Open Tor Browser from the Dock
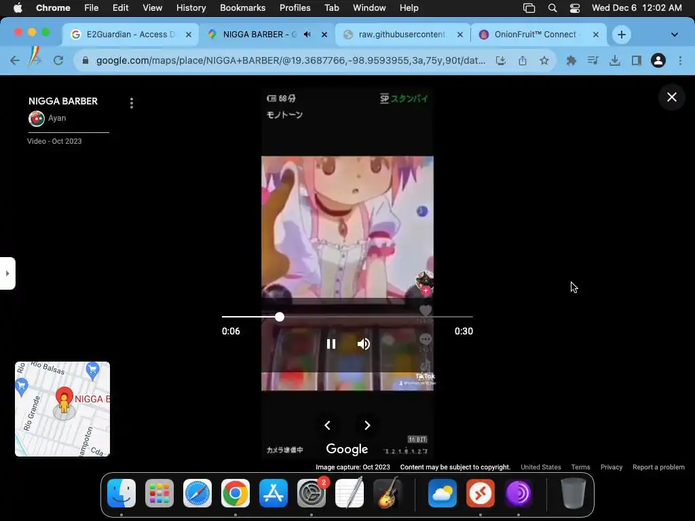Screen dimensions: 695x521 [x=518, y=493]
